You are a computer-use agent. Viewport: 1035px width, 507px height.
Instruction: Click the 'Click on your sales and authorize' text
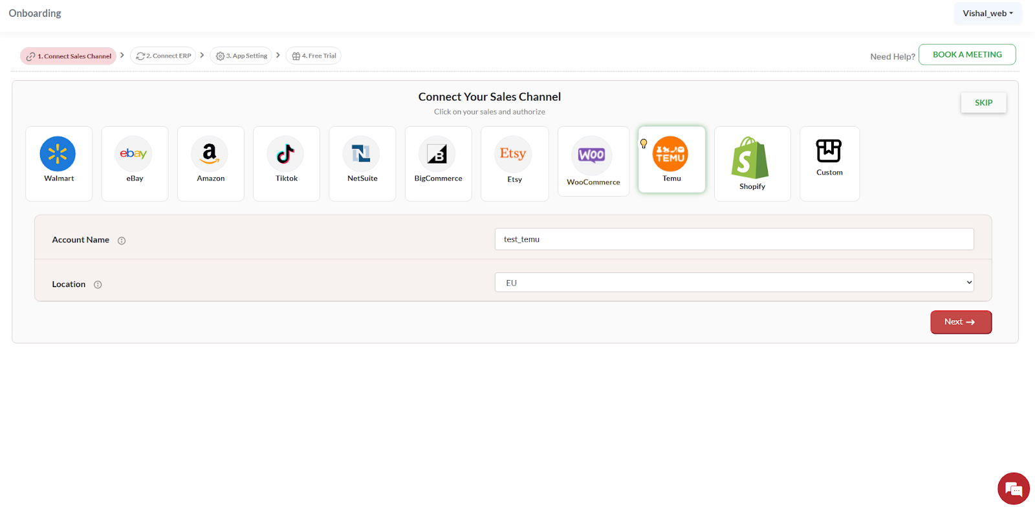pyautogui.click(x=490, y=112)
